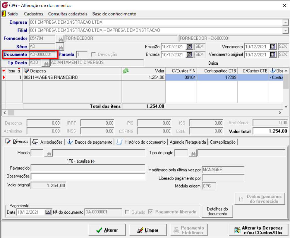
Task: Click the Documento field AD-0000001
Action: pyautogui.click(x=43, y=54)
